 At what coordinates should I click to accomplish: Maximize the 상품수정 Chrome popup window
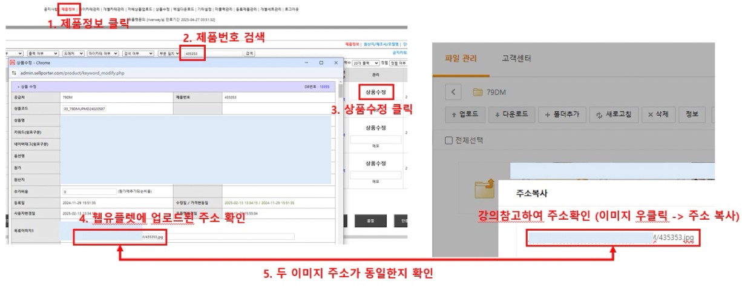[x=321, y=63]
